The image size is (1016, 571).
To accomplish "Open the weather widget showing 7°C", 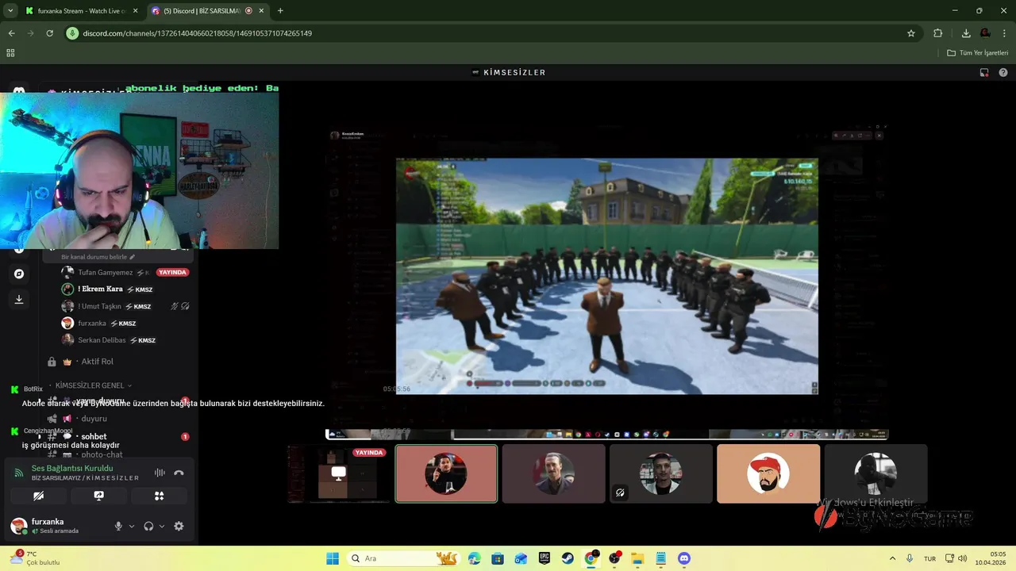I will [36, 558].
